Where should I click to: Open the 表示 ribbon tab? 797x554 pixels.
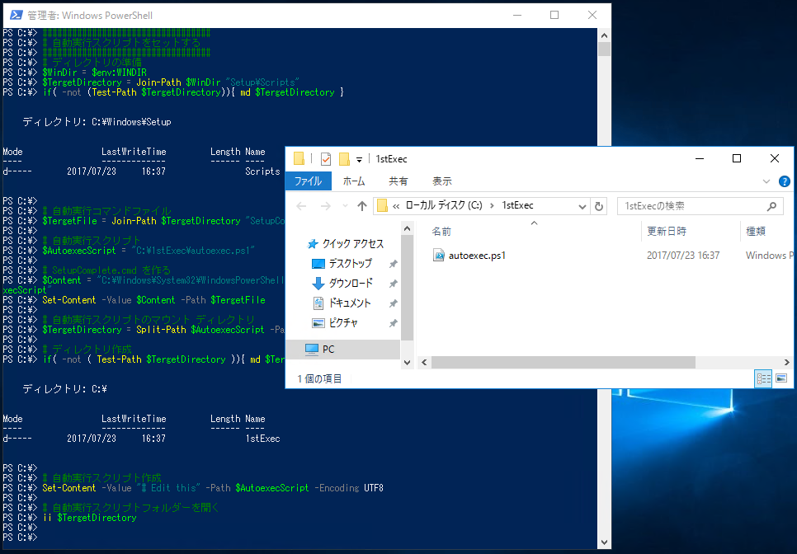pos(441,181)
